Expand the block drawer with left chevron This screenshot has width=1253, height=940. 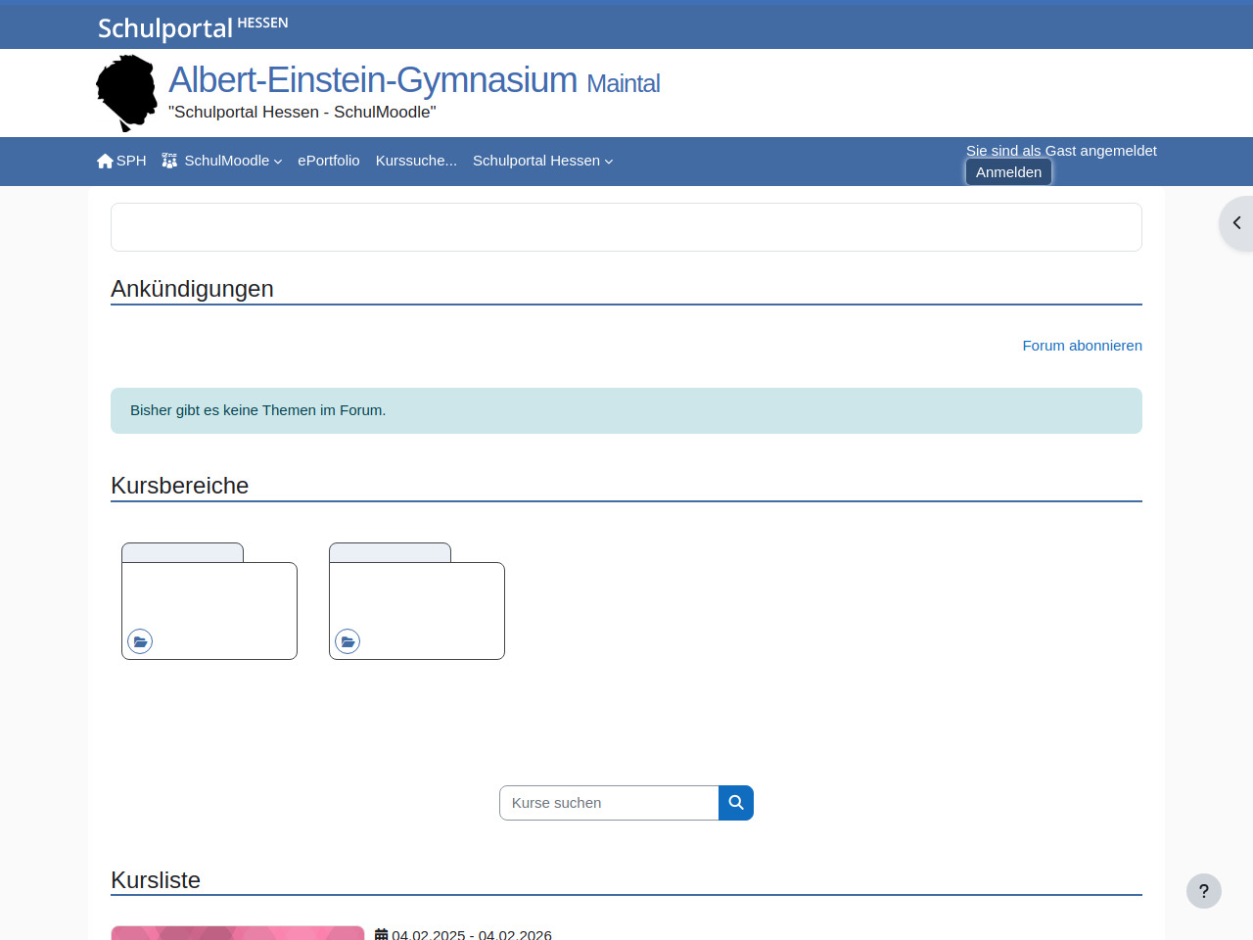1236,223
